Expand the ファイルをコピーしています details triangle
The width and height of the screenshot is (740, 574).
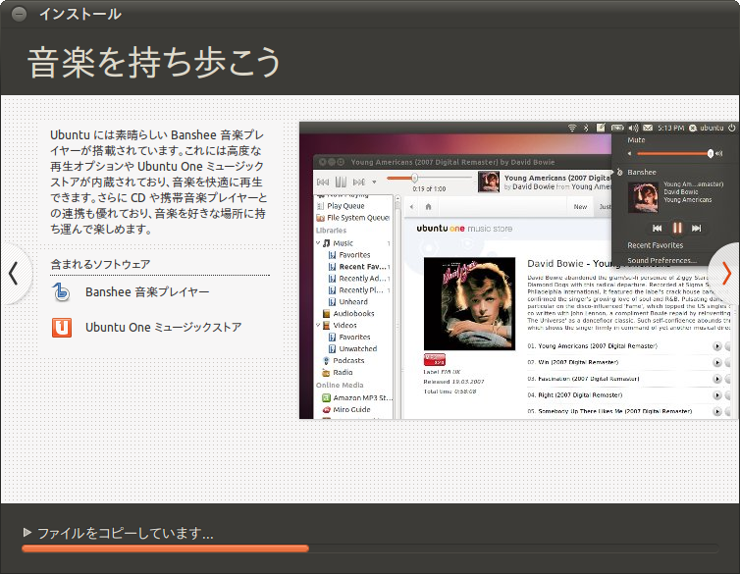click(x=27, y=533)
